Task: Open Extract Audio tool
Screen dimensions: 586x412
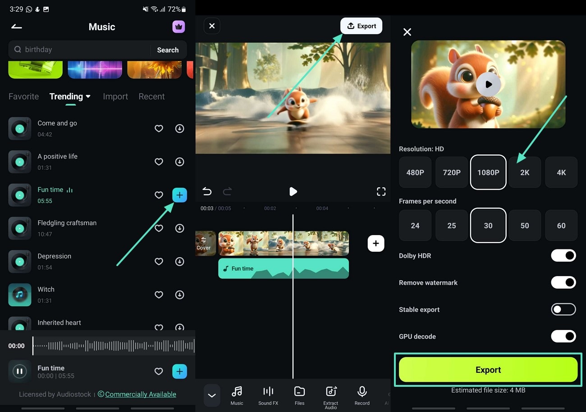Action: pos(331,398)
